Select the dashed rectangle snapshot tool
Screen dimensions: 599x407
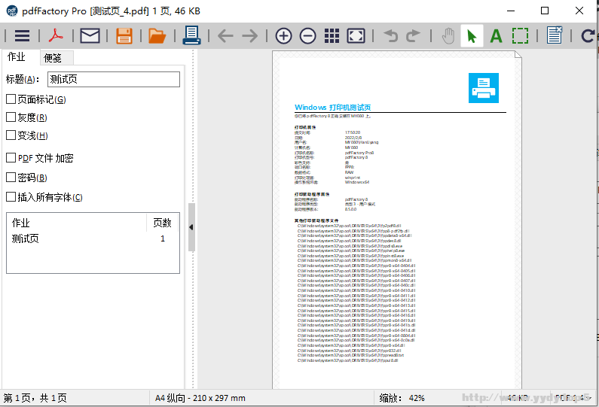(x=520, y=36)
